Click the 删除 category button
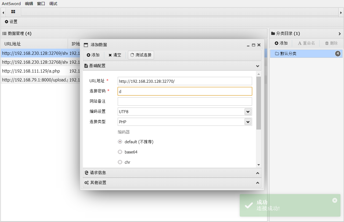The width and height of the screenshot is (344, 222). coord(331,43)
